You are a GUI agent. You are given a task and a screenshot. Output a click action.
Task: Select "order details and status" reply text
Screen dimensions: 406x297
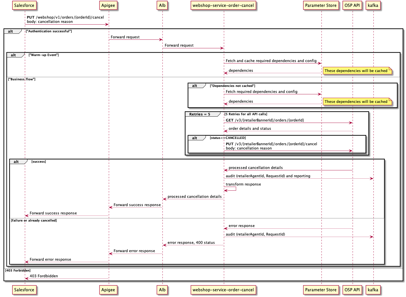pyautogui.click(x=250, y=129)
